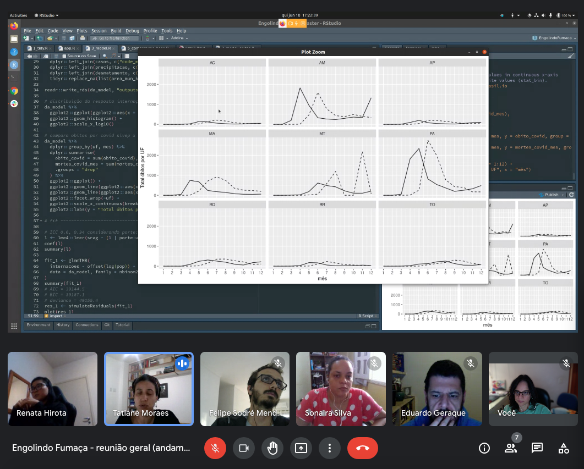Unmute microphone in the call bar

[x=215, y=448]
